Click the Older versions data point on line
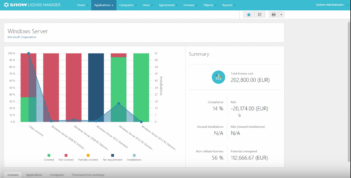The image size is (351, 178). coord(28,54)
